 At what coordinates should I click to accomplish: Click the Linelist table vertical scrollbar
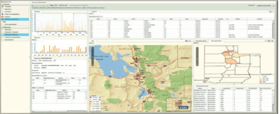tap(273, 29)
